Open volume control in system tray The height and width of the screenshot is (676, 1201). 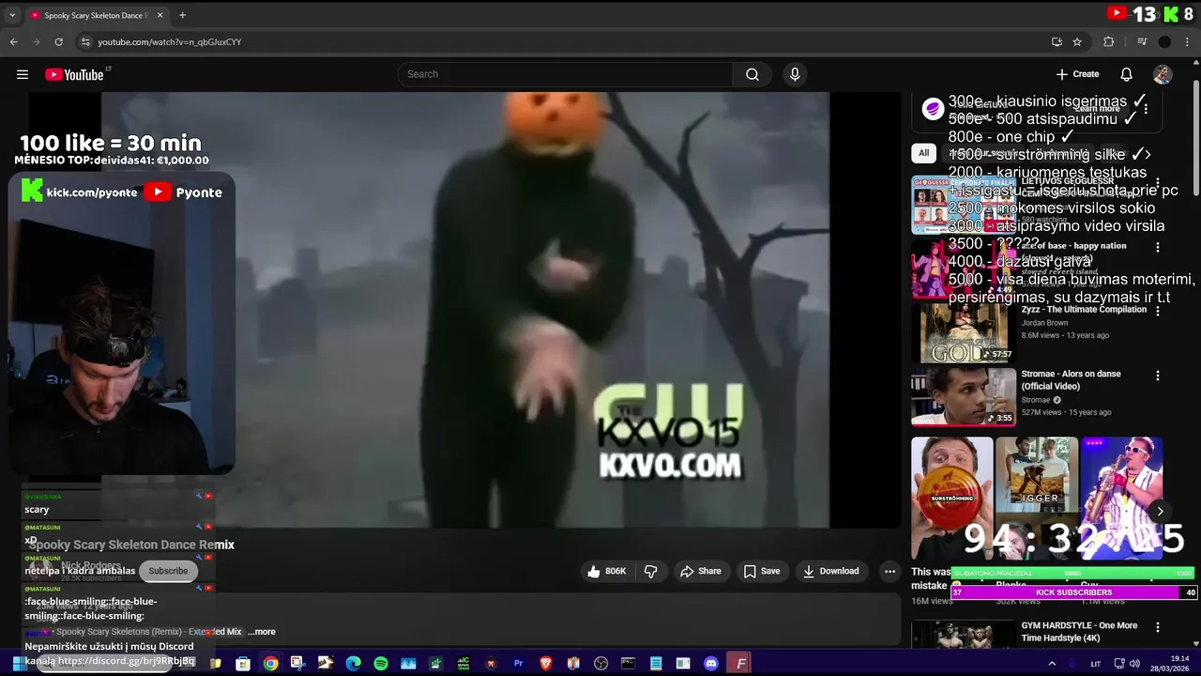[1135, 664]
